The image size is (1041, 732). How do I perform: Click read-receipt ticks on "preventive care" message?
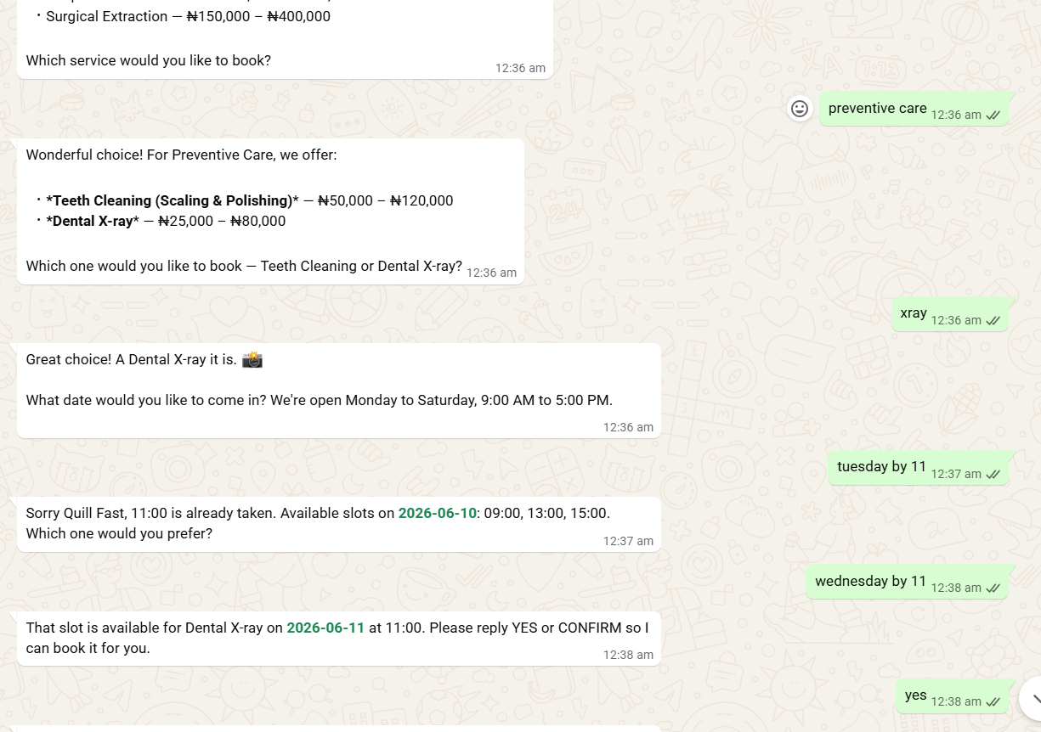tap(993, 115)
